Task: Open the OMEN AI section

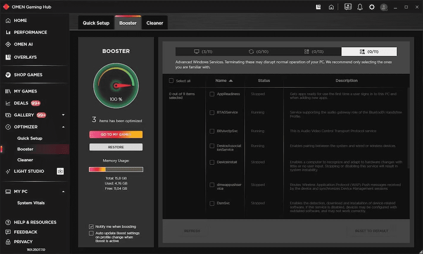Action: click(x=25, y=44)
